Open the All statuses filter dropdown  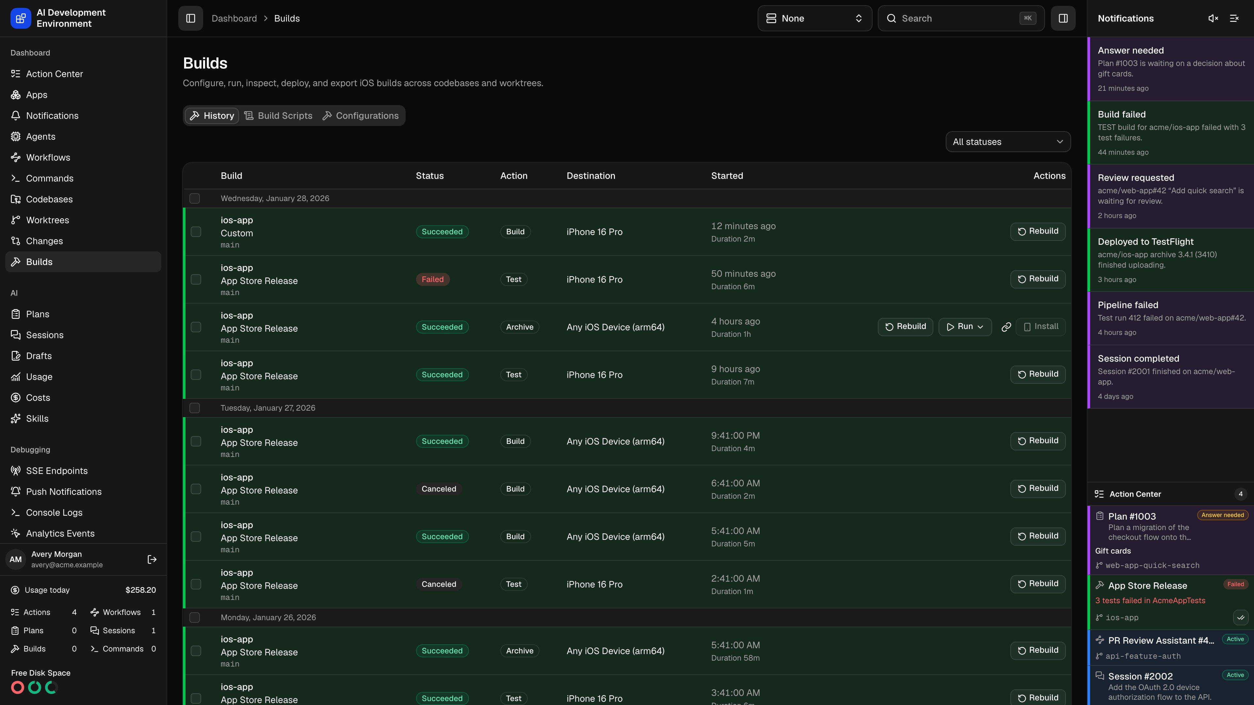(1008, 142)
